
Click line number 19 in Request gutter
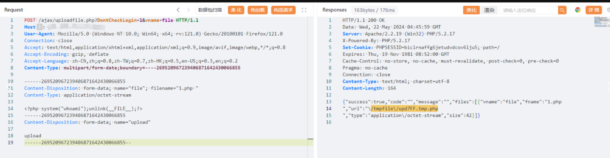[x=11, y=142]
